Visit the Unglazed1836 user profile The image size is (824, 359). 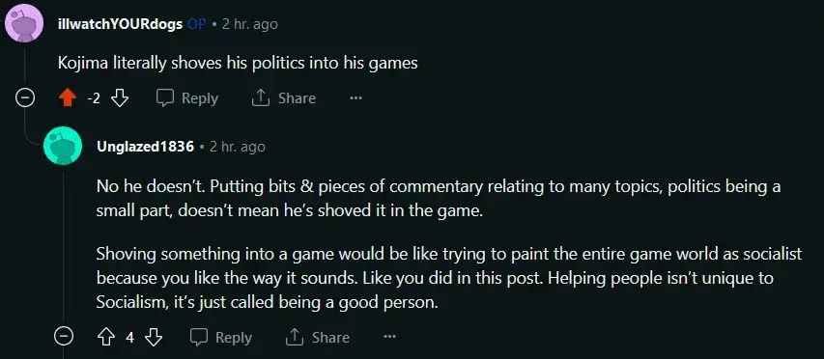(x=146, y=147)
